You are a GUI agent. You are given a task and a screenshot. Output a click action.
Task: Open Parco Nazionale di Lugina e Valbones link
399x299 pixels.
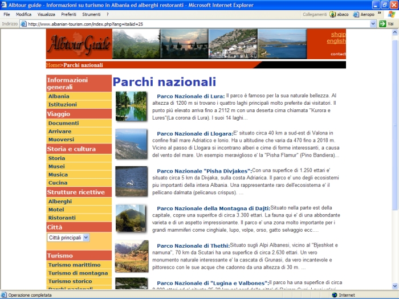(213, 283)
